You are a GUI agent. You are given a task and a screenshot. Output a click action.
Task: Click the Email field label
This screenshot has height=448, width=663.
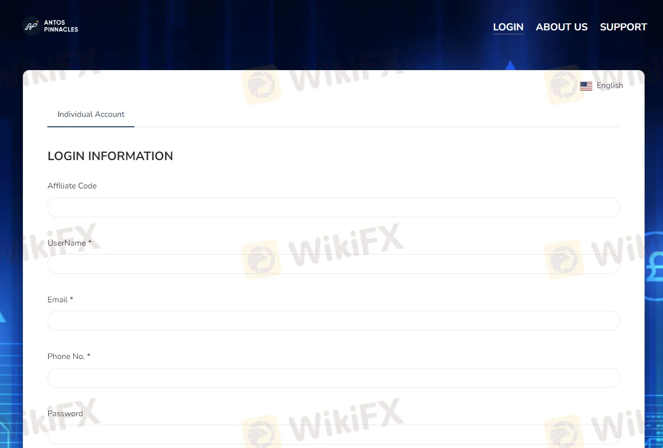click(58, 300)
